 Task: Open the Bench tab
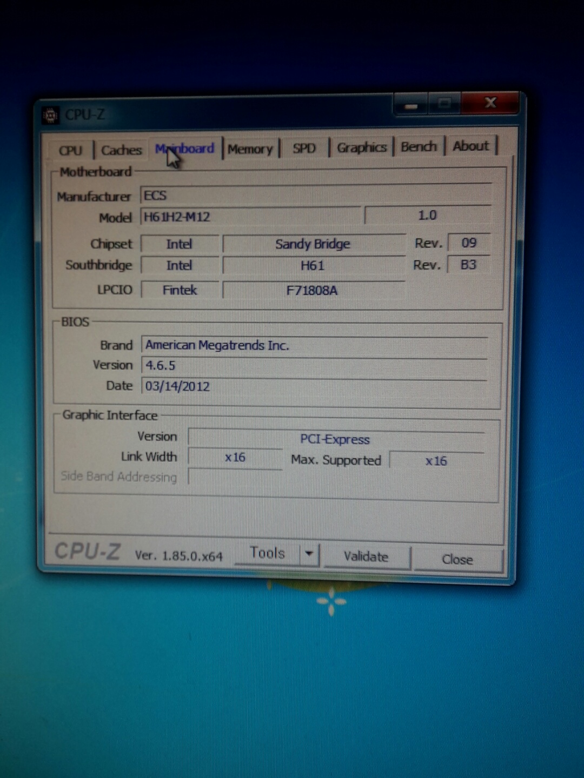pos(419,146)
